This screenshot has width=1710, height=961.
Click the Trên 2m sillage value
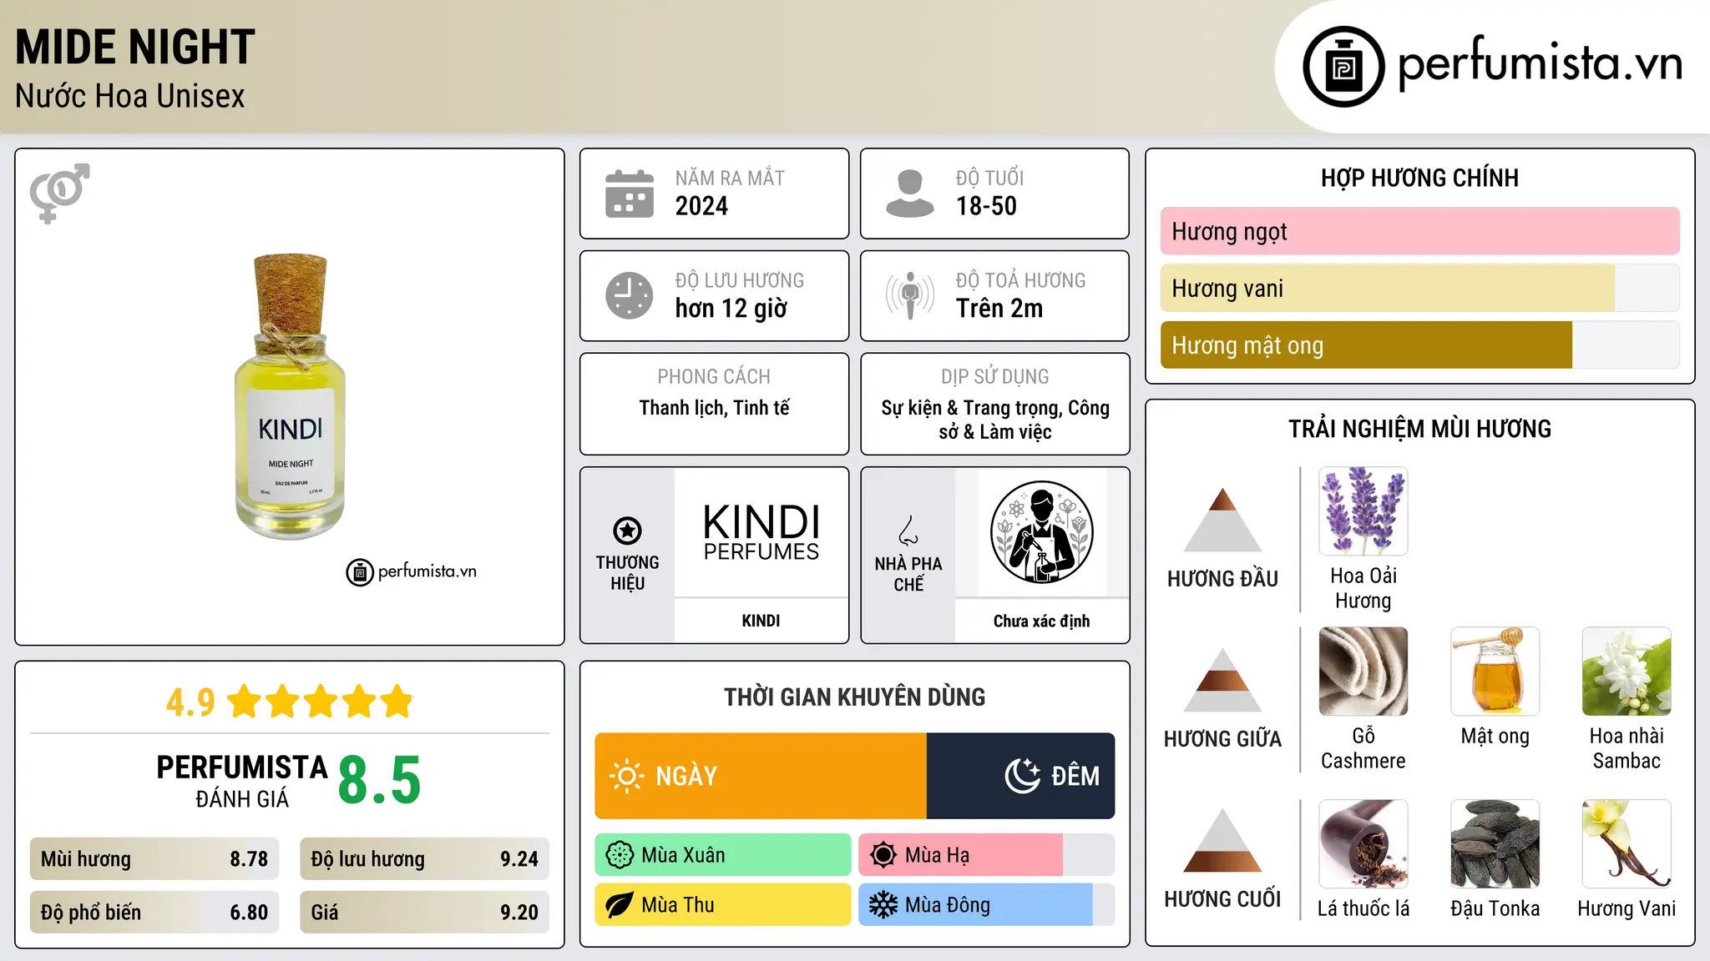coord(999,309)
